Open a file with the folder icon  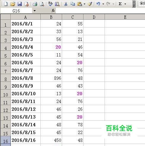click(13, 4)
